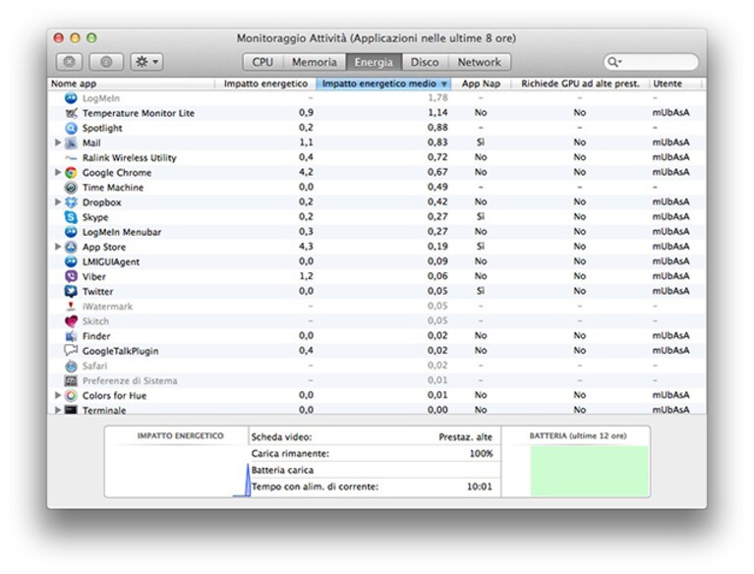The width and height of the screenshot is (754, 574).
Task: Click the Temperature Monitor Lite icon
Action: 71,113
